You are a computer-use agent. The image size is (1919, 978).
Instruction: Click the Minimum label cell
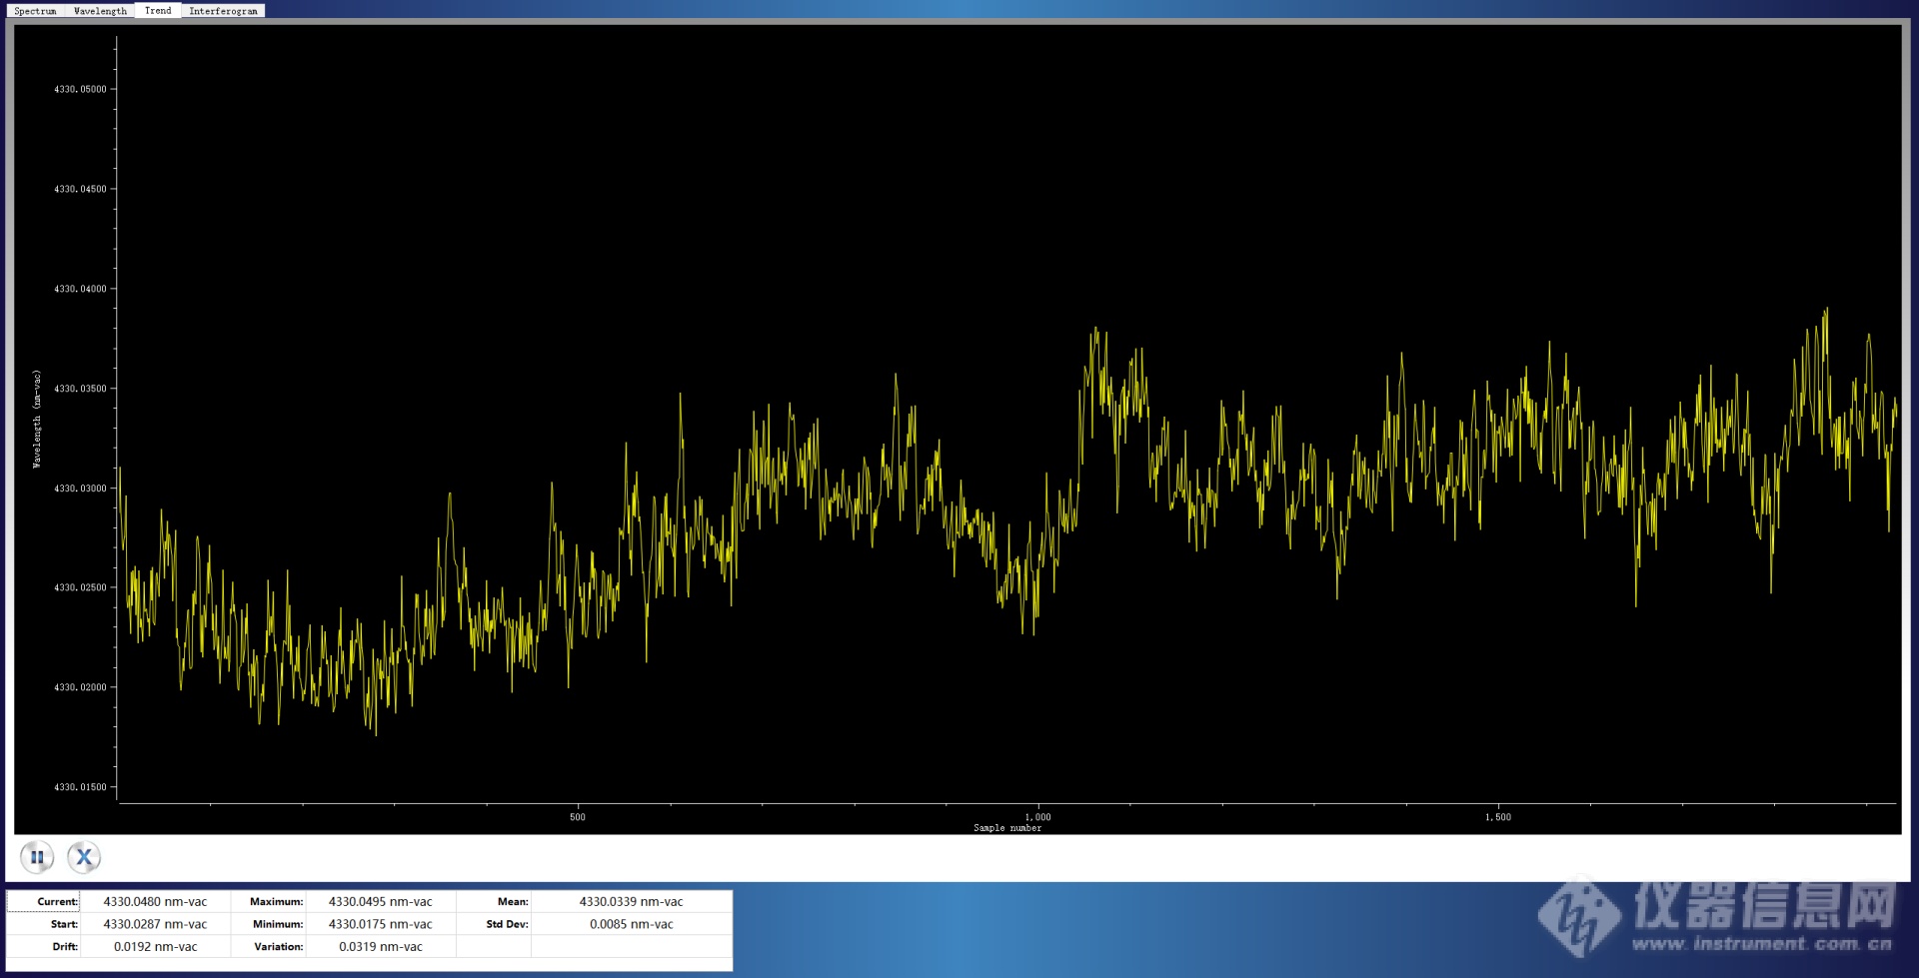coord(269,924)
